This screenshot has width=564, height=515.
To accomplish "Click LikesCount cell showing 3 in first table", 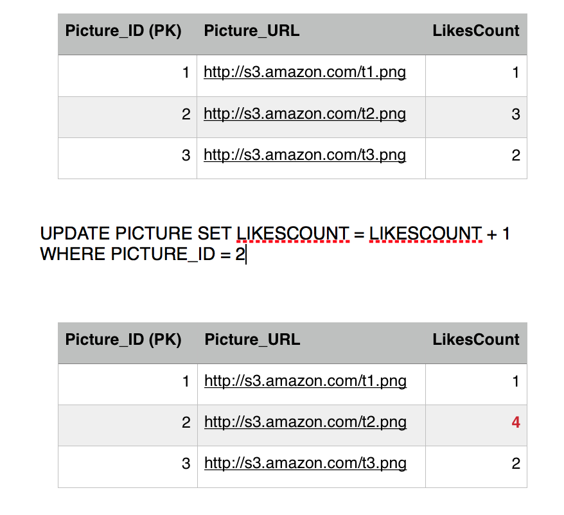I will tap(515, 114).
